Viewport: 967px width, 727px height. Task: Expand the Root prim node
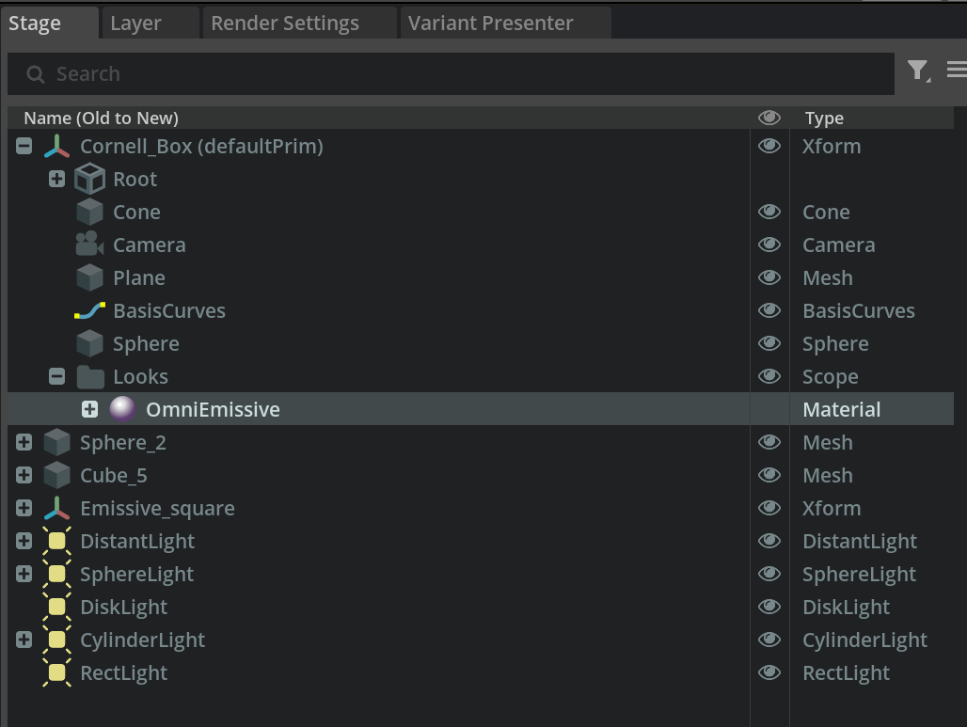56,179
